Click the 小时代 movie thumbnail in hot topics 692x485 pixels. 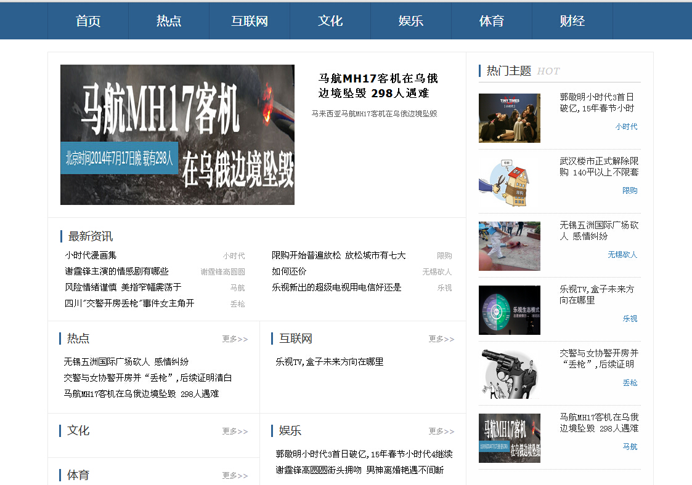coord(509,118)
